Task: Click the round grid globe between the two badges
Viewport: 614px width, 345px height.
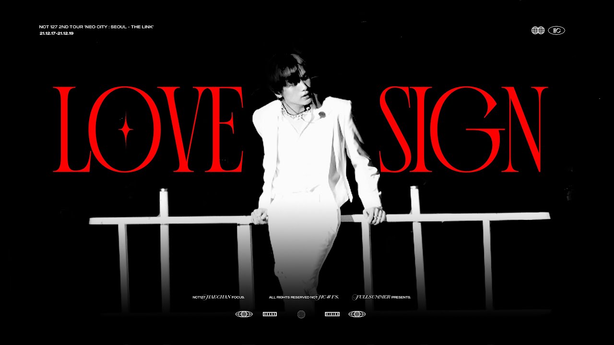Action: point(301,314)
